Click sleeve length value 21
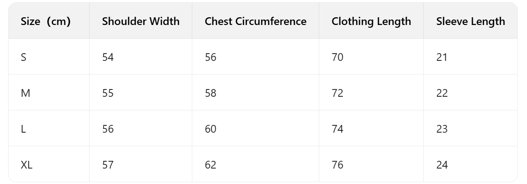527x184 pixels. tap(442, 57)
